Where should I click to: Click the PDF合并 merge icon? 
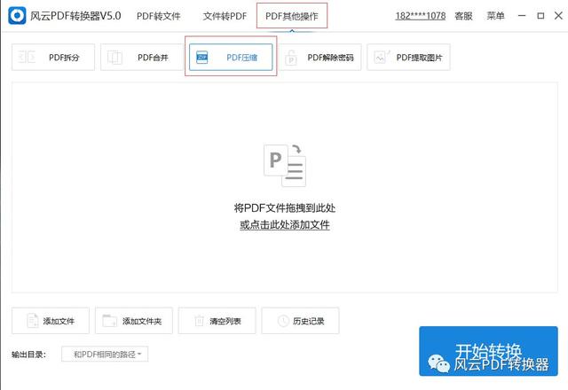[114, 57]
